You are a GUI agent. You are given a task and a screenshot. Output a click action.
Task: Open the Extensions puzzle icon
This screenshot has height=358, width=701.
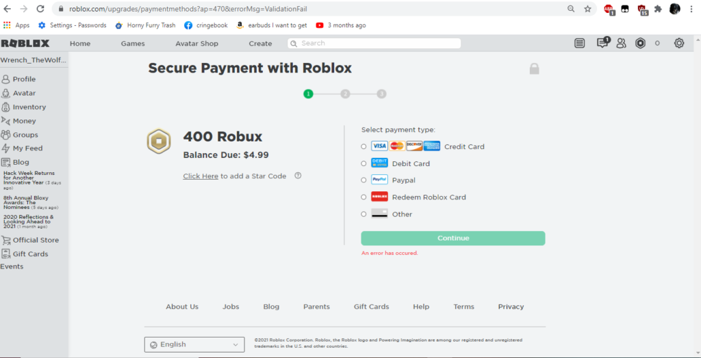[x=658, y=9]
